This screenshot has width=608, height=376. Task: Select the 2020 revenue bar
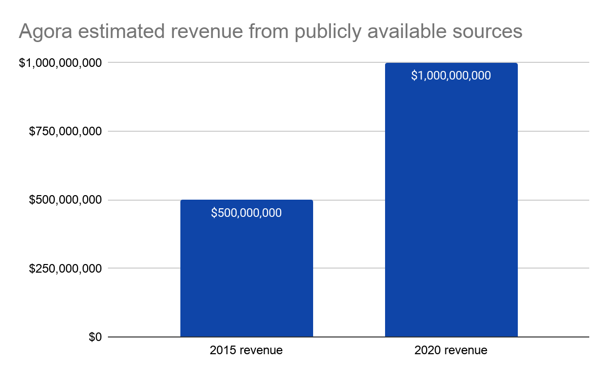click(x=451, y=200)
